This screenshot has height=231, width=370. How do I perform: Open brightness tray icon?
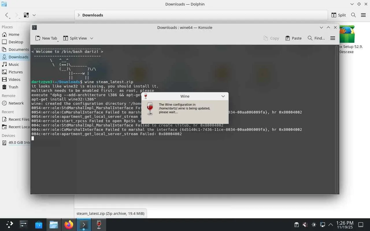314,225
